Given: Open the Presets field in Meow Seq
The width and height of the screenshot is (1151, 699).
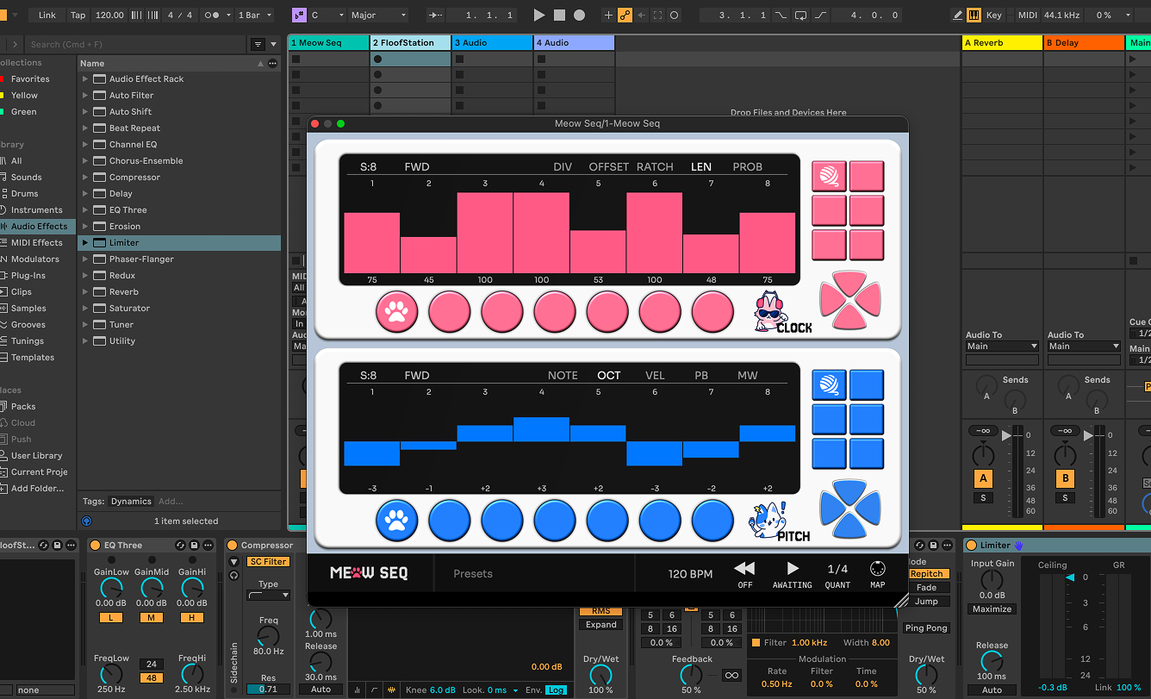Looking at the screenshot, I should pos(473,573).
